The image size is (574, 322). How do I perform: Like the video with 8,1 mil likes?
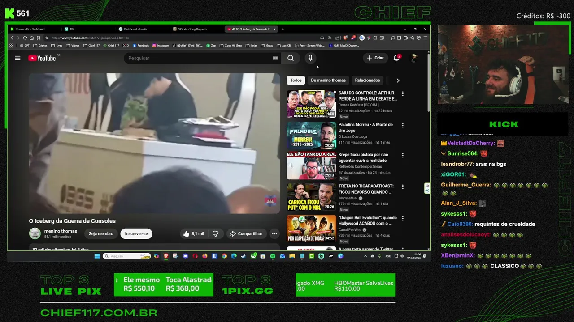coord(193,233)
